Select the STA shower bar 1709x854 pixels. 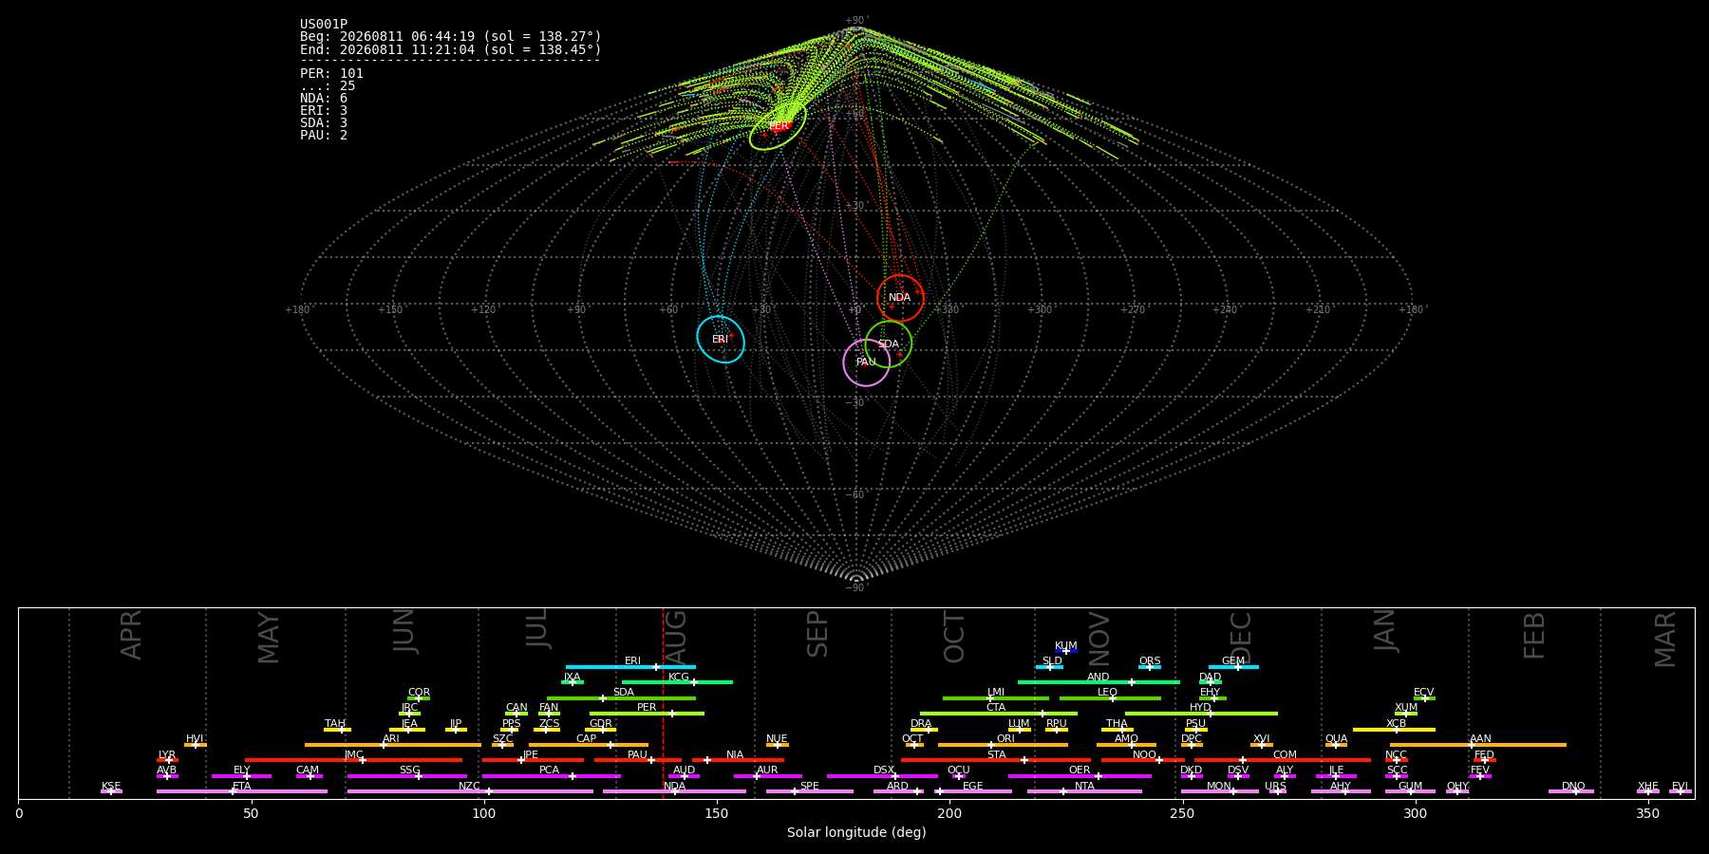point(996,760)
